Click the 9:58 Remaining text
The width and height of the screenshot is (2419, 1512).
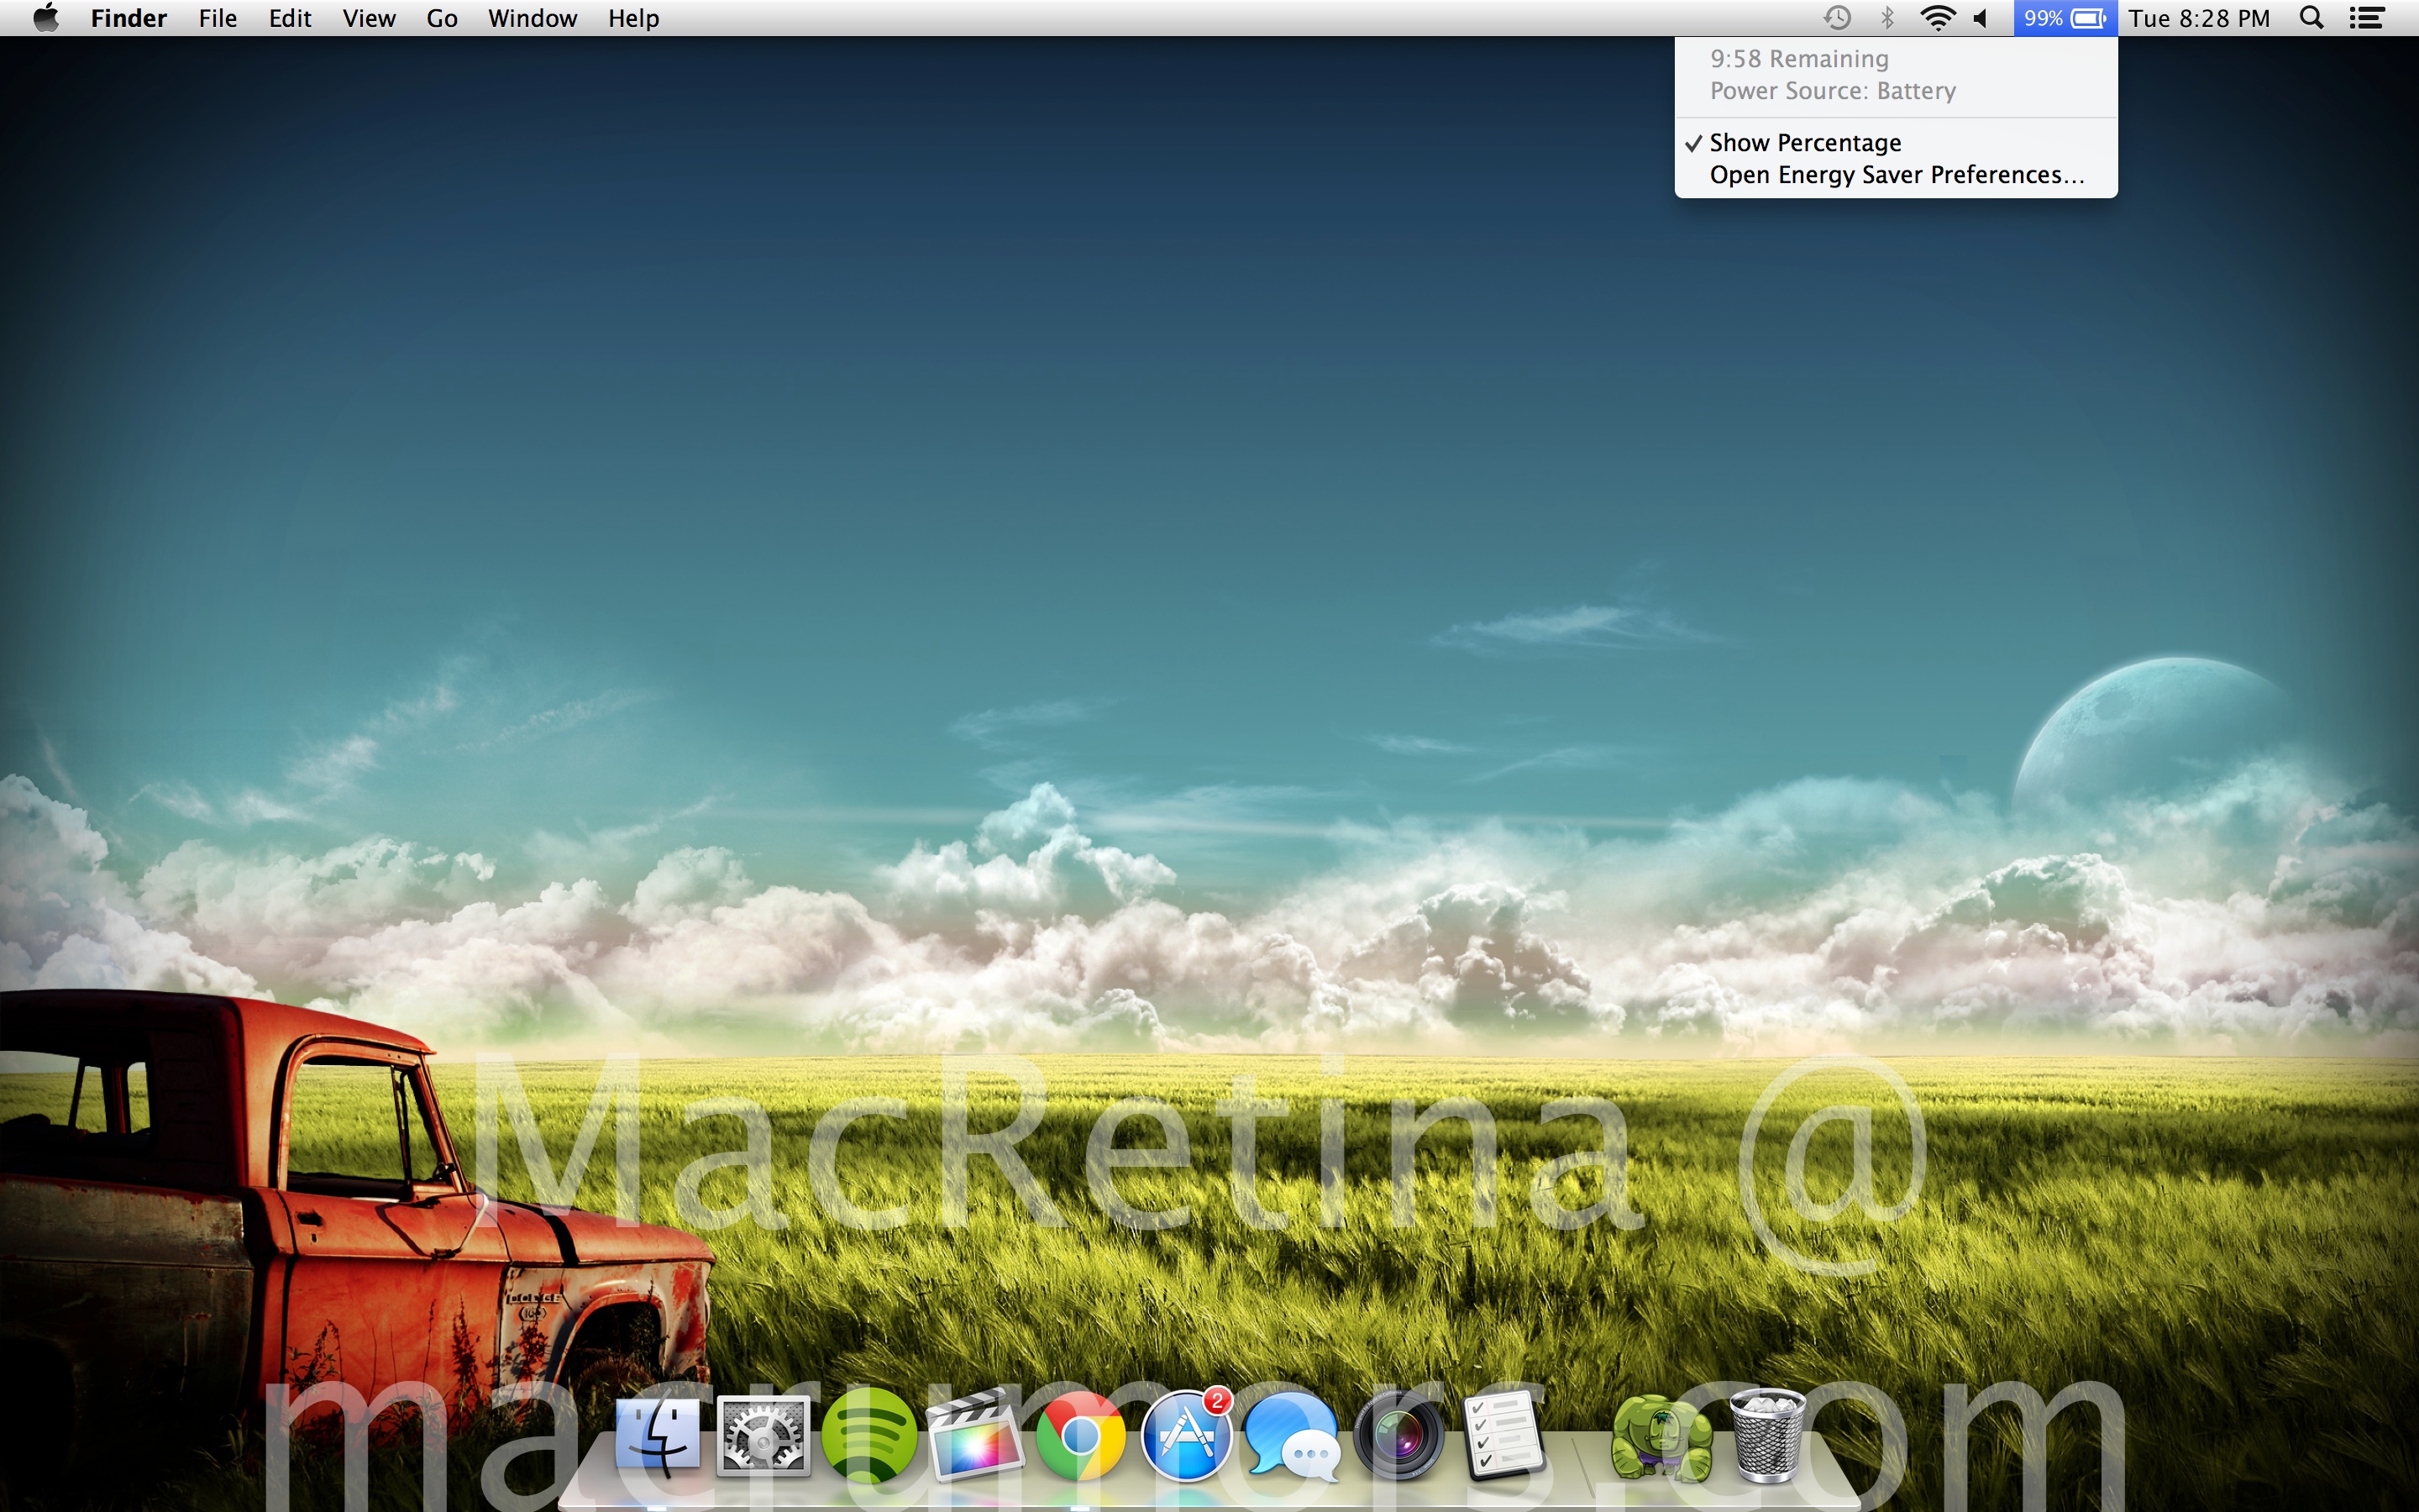pos(1799,59)
